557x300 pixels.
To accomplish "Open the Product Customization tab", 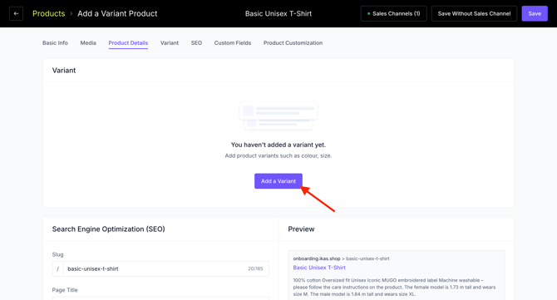I will tap(293, 43).
